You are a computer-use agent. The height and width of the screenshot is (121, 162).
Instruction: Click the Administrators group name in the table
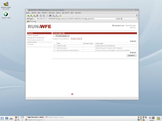62,48
